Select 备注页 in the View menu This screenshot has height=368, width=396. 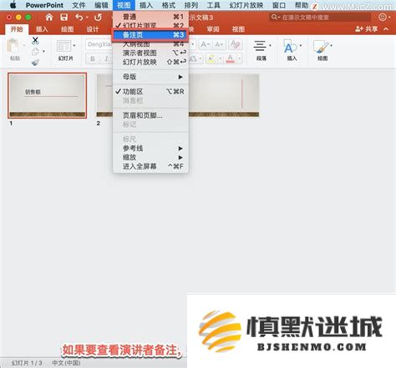point(150,35)
